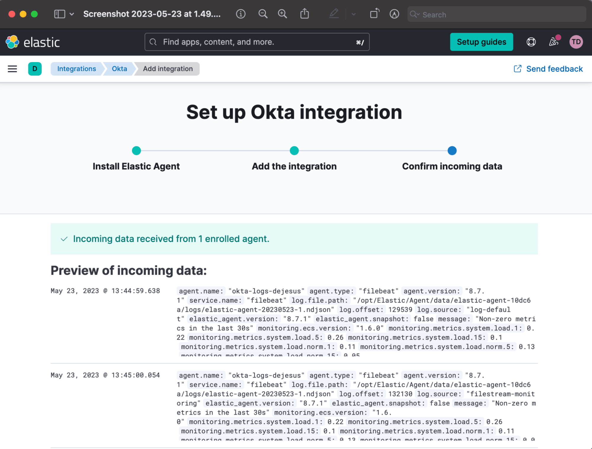Viewport: 592px width, 449px height.
Task: Open the sidebar view options chevron
Action: [x=72, y=14]
